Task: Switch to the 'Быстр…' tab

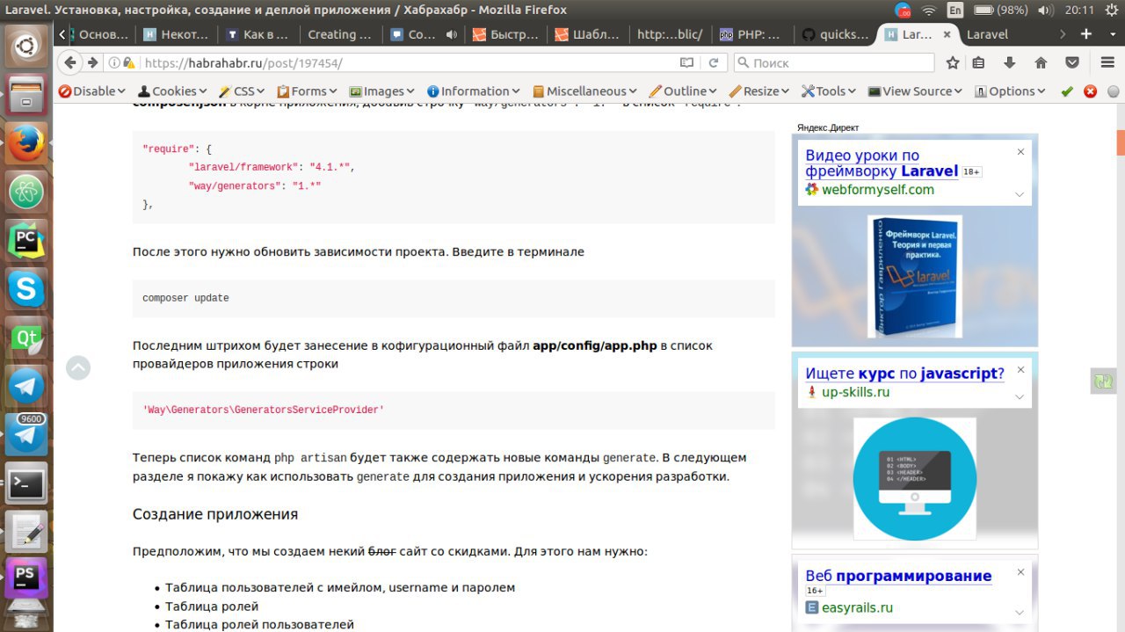Action: [x=506, y=34]
